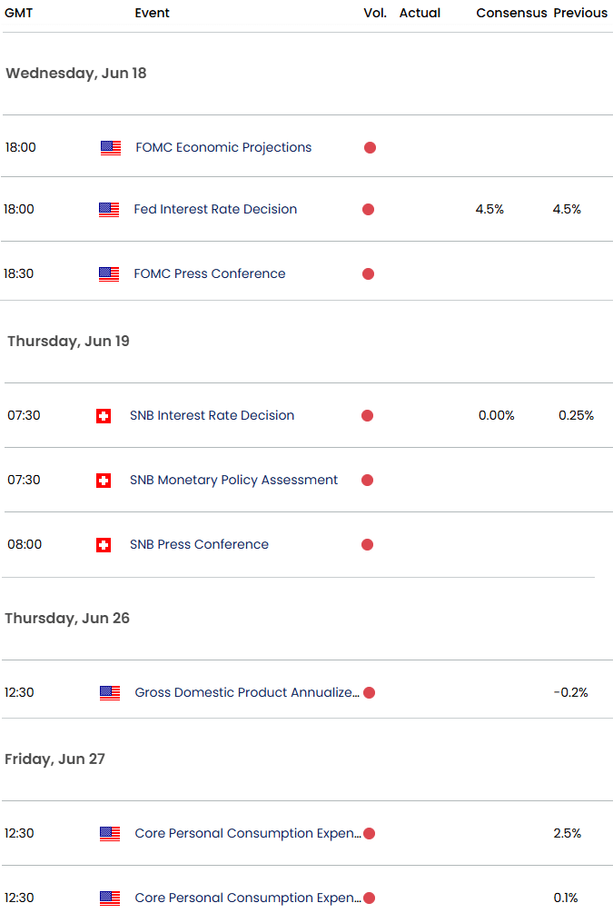The image size is (613, 913).
Task: Click the US flag beside FOMC Economic Projections
Action: click(x=109, y=147)
